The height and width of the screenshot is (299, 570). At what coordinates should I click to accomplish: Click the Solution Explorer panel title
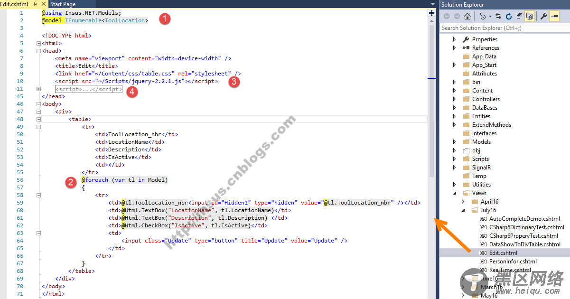(x=462, y=5)
